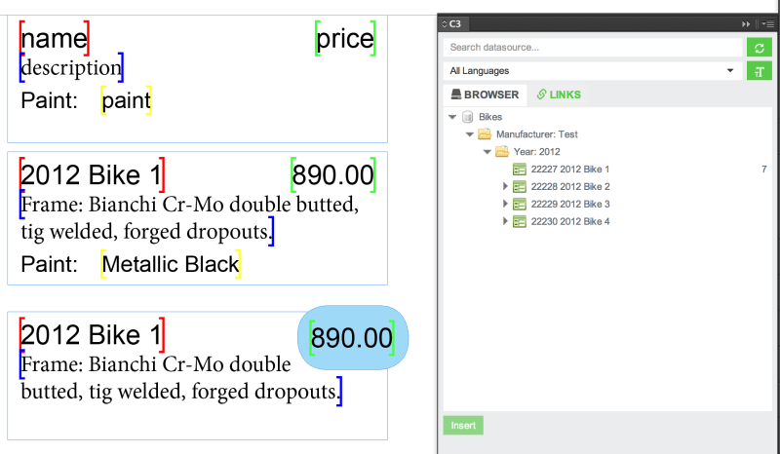780x454 pixels.
Task: Click the Paint: label in middle frame
Action: [x=50, y=264]
